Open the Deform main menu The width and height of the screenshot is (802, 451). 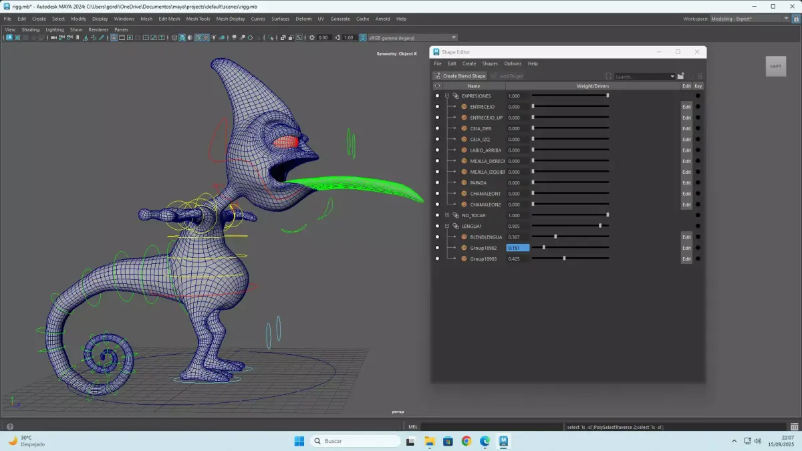pyautogui.click(x=303, y=19)
